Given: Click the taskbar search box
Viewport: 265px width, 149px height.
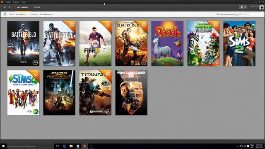Looking at the screenshot, I should tap(30, 146).
